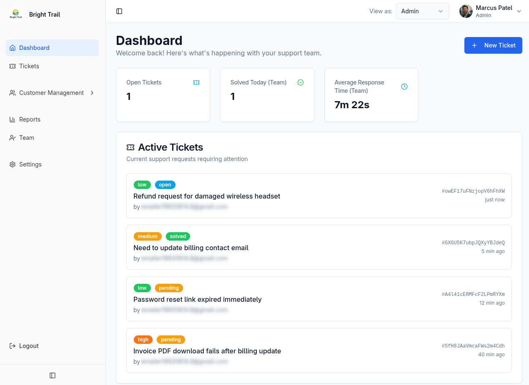Toggle the sidebar collapse icon at top left
Screen dimensions: 529x385
(119, 11)
